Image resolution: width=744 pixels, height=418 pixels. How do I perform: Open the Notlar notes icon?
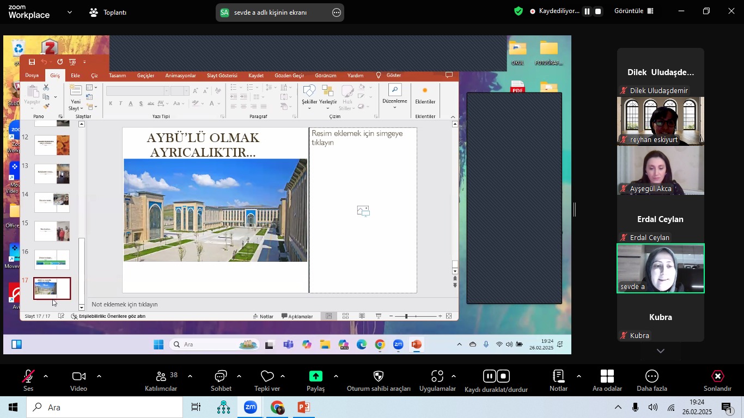(558, 381)
